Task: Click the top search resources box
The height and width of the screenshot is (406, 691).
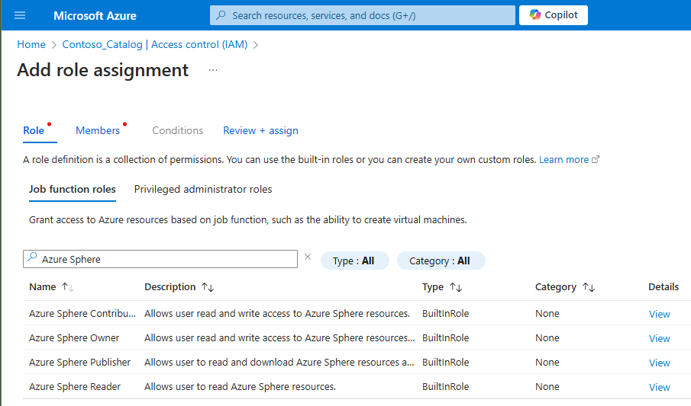Action: [363, 15]
